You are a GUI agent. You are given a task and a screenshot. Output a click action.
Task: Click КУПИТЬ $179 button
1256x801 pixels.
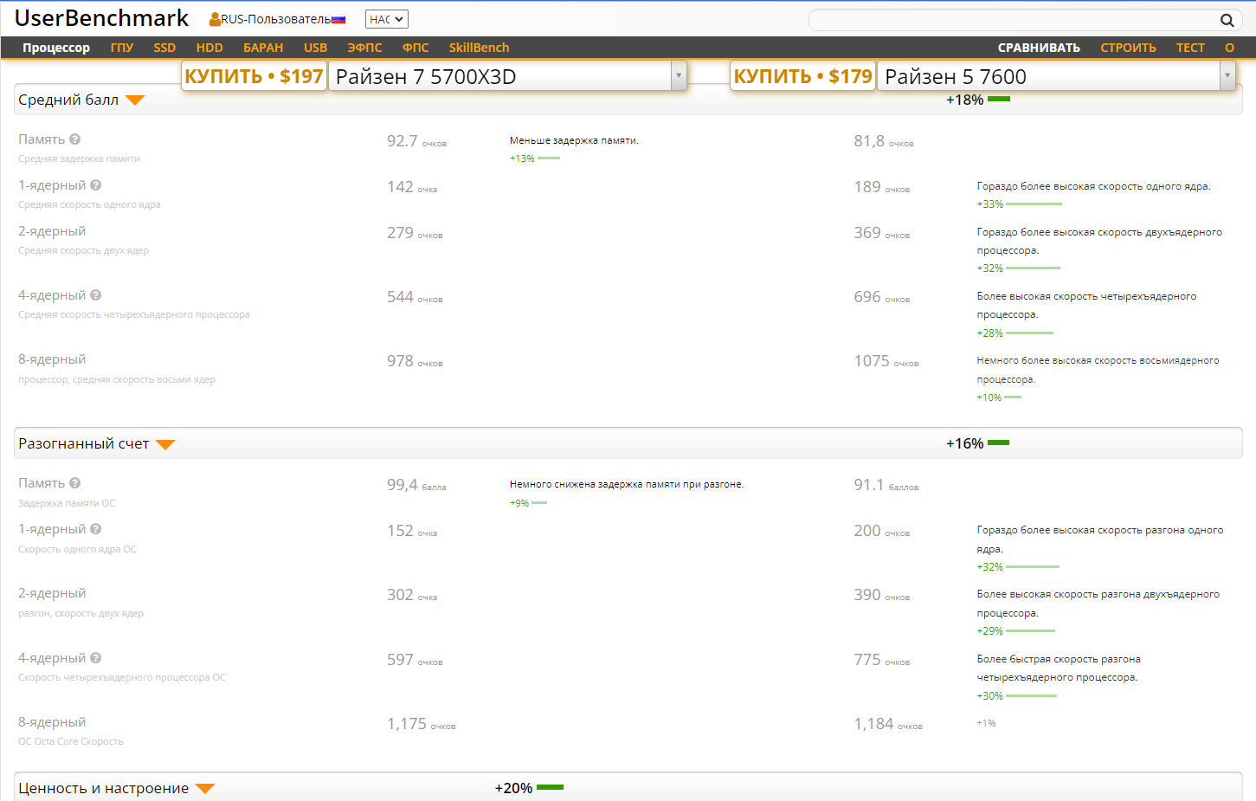pyautogui.click(x=802, y=76)
